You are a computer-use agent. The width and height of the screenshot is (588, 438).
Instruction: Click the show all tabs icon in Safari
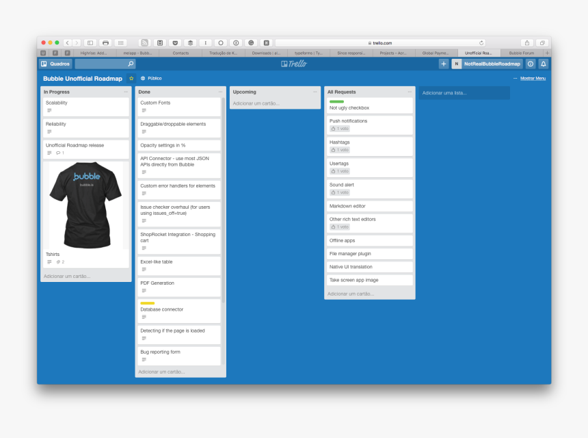542,43
